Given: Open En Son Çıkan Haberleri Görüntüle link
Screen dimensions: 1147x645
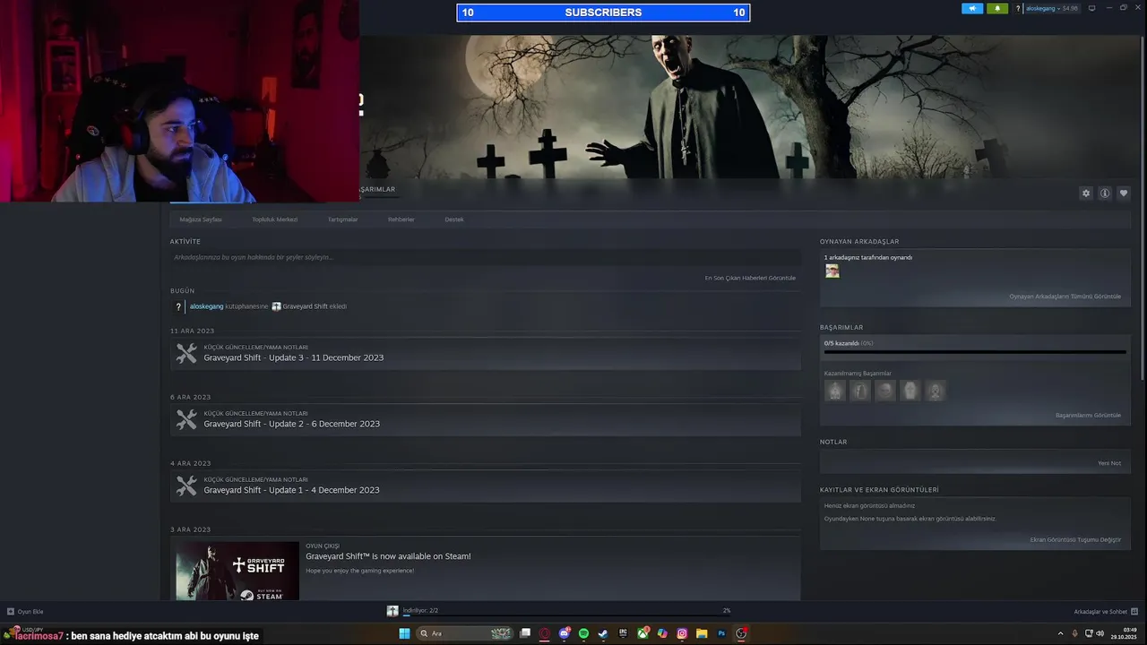Looking at the screenshot, I should pos(750,278).
